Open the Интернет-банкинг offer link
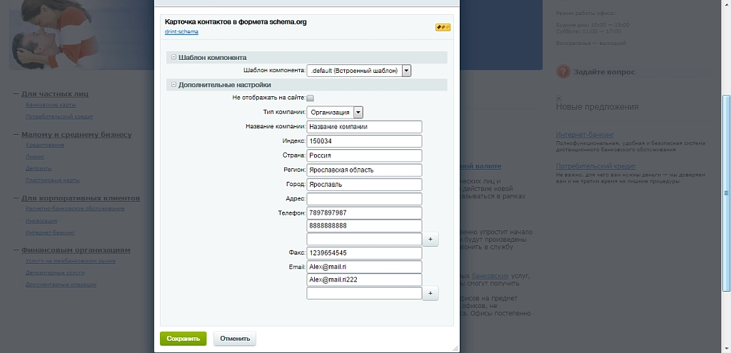Screen dimensions: 731x353 coord(585,135)
